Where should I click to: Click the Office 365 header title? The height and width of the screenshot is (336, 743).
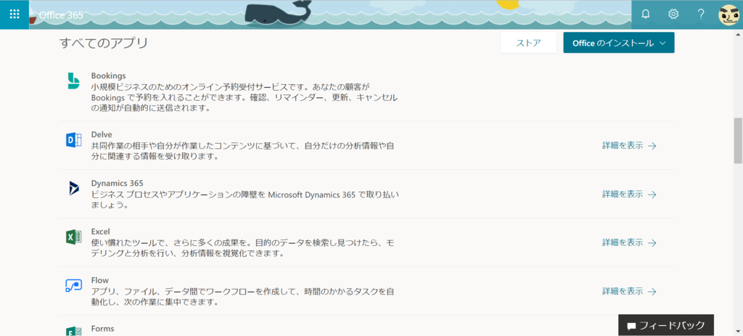tap(61, 15)
